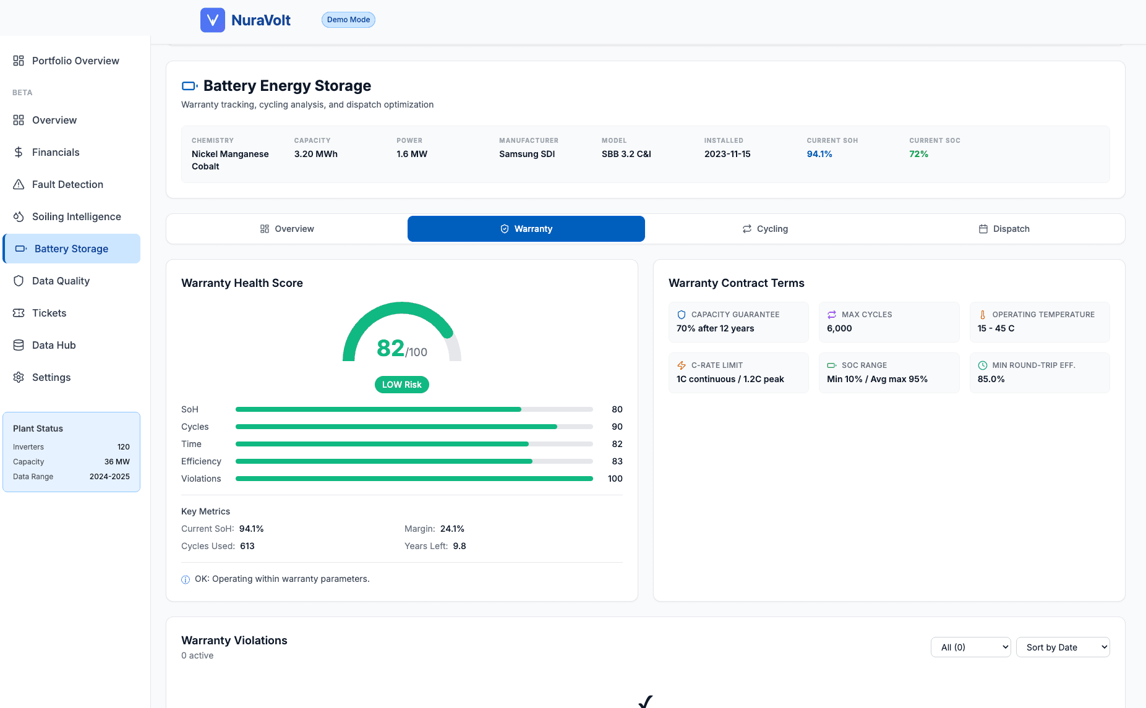Click the chemistry value Nickel Manganese Cobalt
Image resolution: width=1146 pixels, height=708 pixels.
click(230, 160)
